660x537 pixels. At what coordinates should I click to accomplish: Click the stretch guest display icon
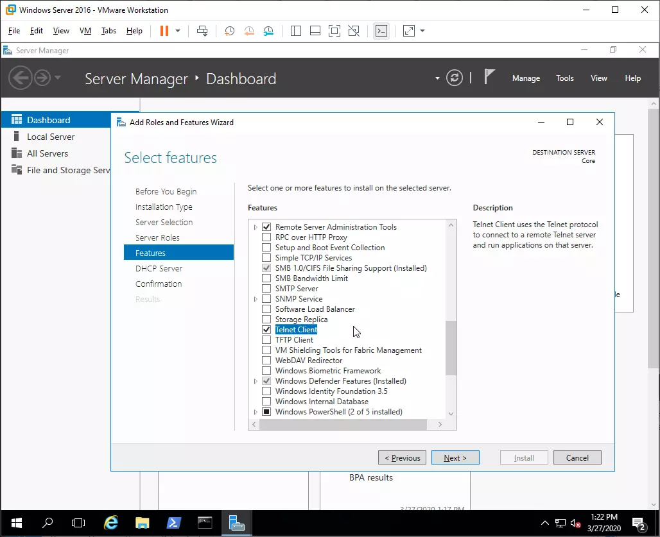[409, 31]
